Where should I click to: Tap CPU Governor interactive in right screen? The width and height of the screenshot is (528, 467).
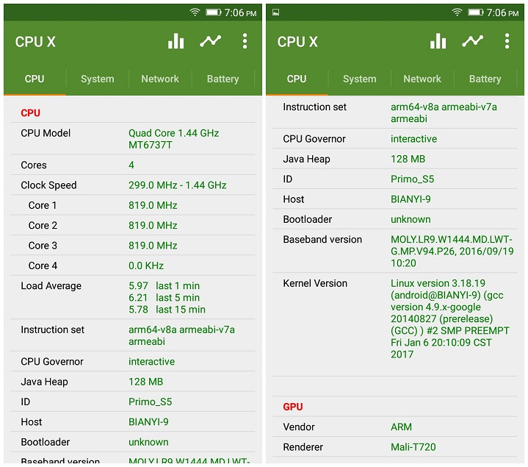[395, 138]
